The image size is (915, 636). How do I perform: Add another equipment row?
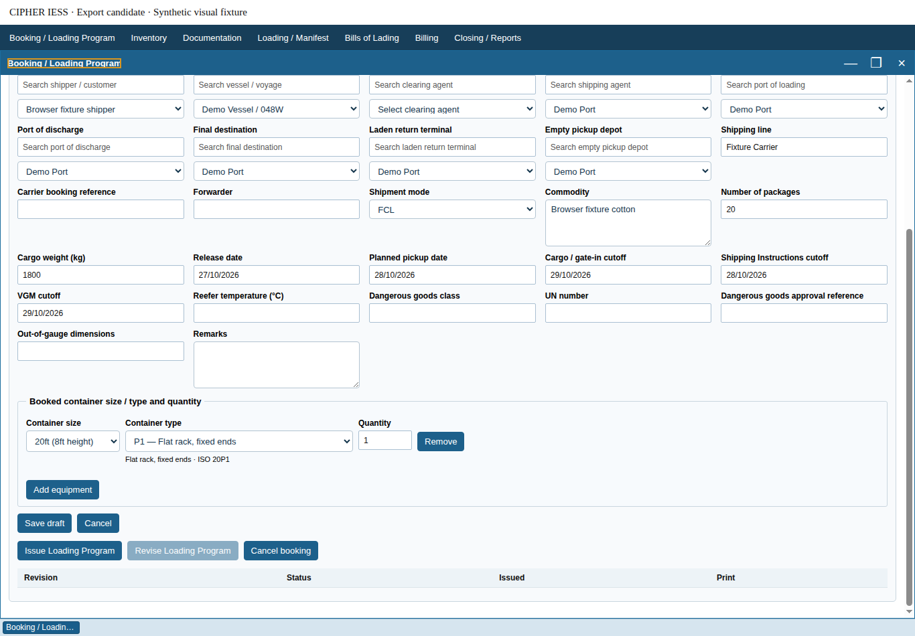click(63, 490)
